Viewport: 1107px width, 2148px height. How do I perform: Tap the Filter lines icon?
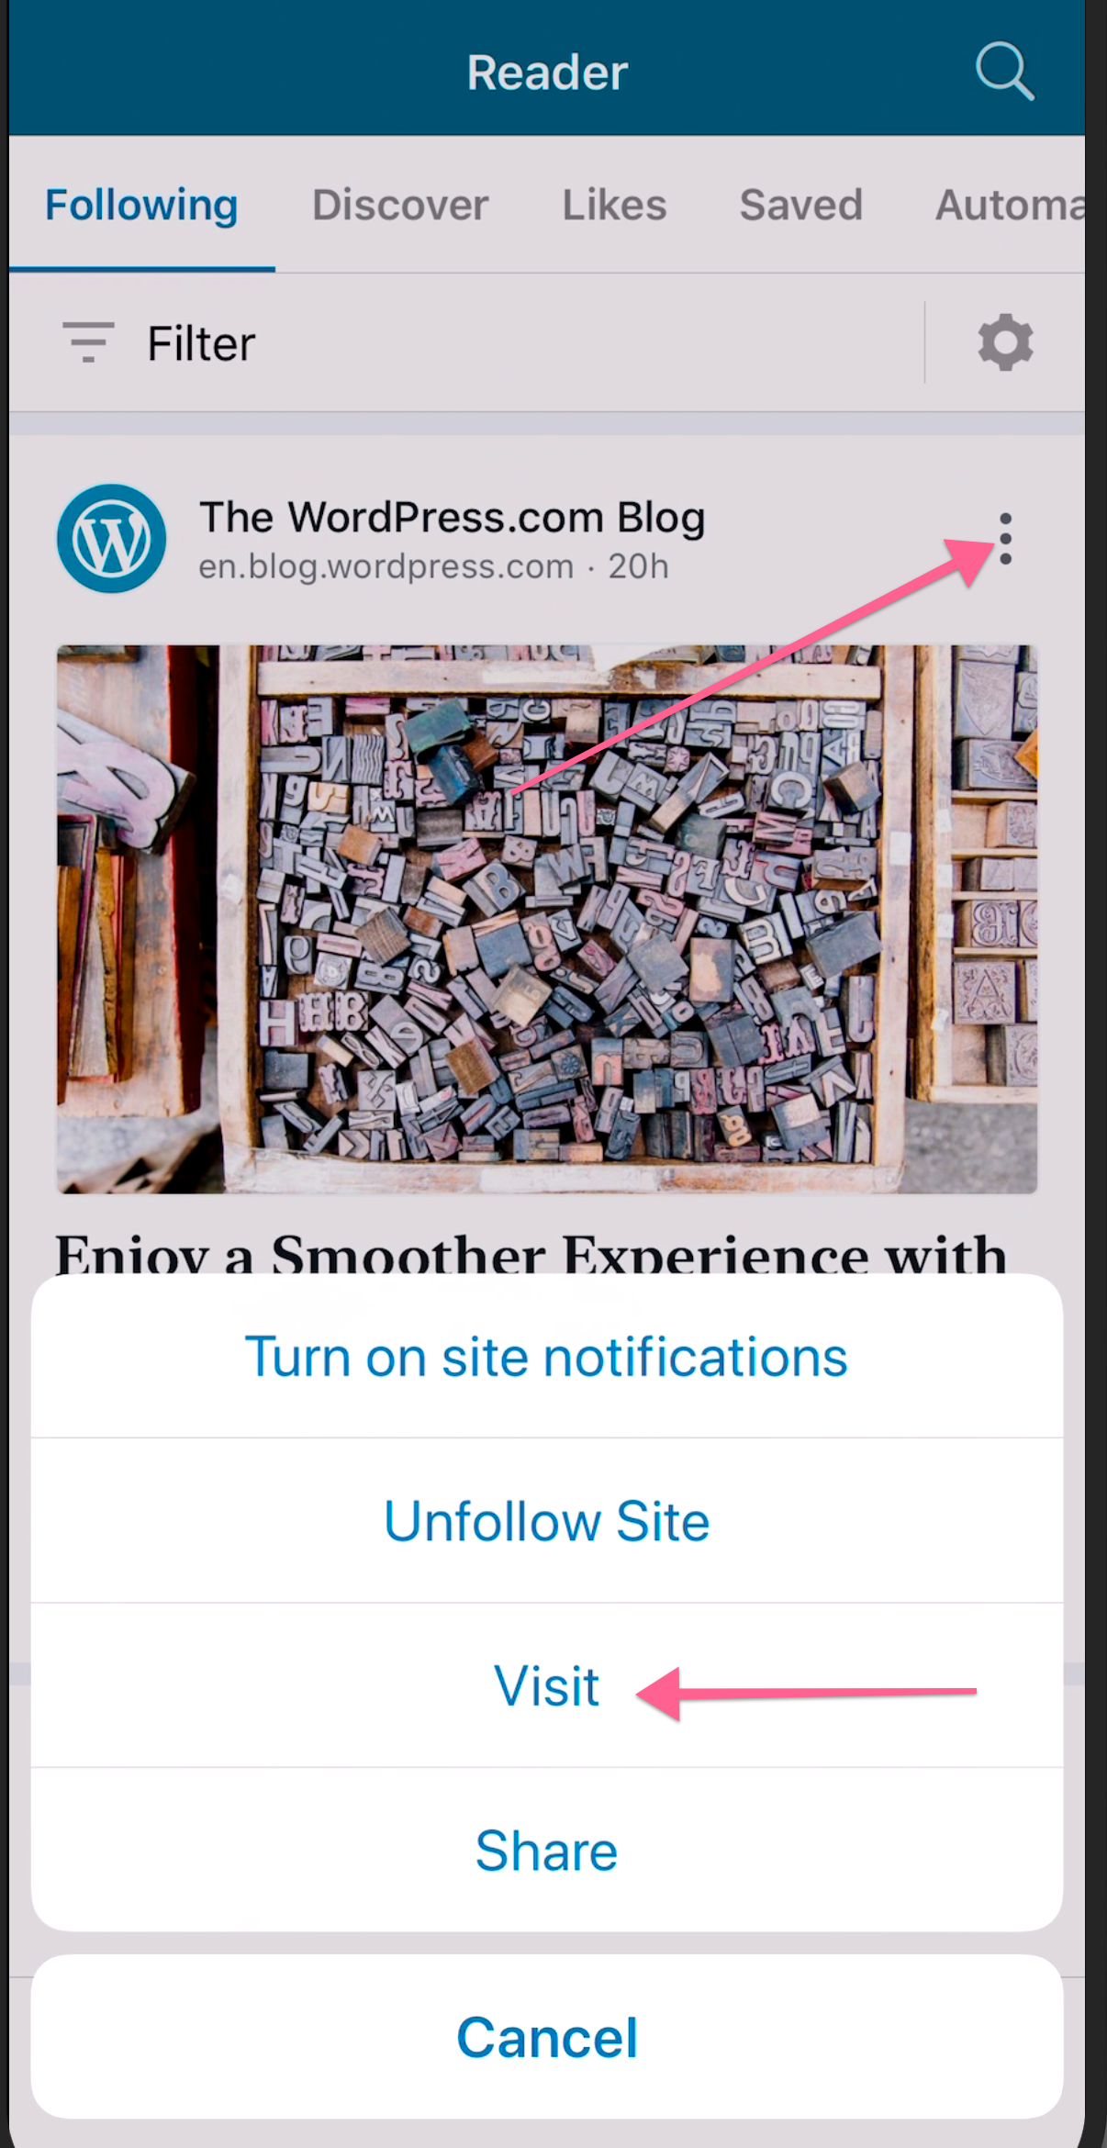88,342
